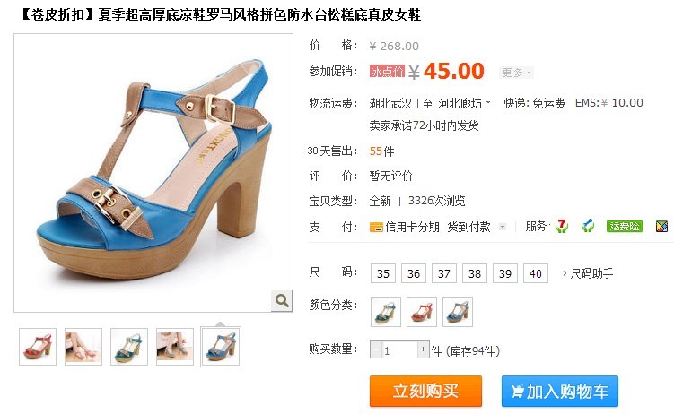This screenshot has height=414, width=674.
Task: Click the green consumer protection service icon
Action: [588, 226]
